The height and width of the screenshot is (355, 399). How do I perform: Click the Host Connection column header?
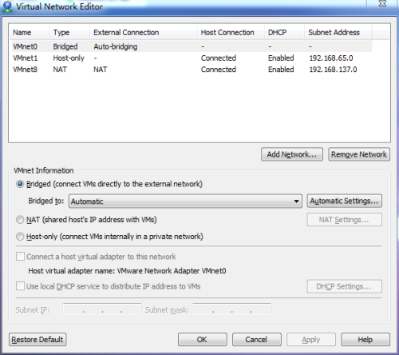[x=231, y=33]
